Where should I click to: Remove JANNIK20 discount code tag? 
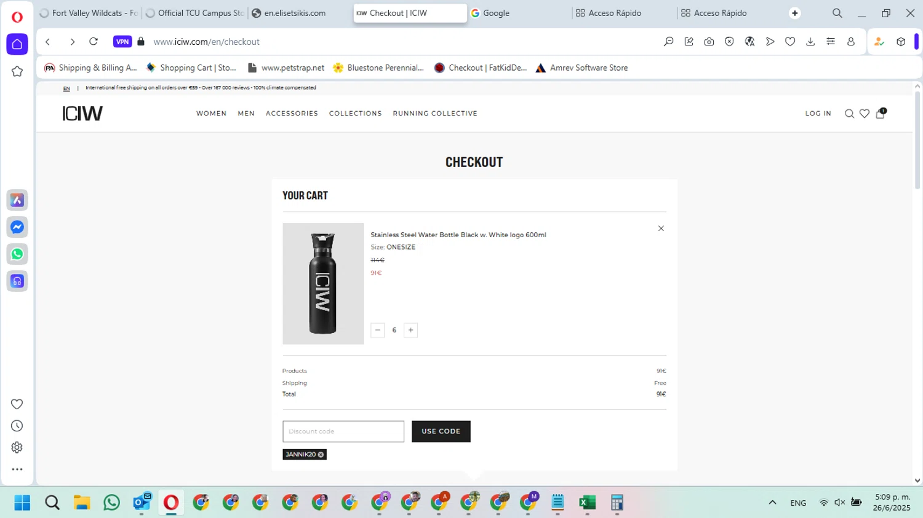pyautogui.click(x=321, y=455)
